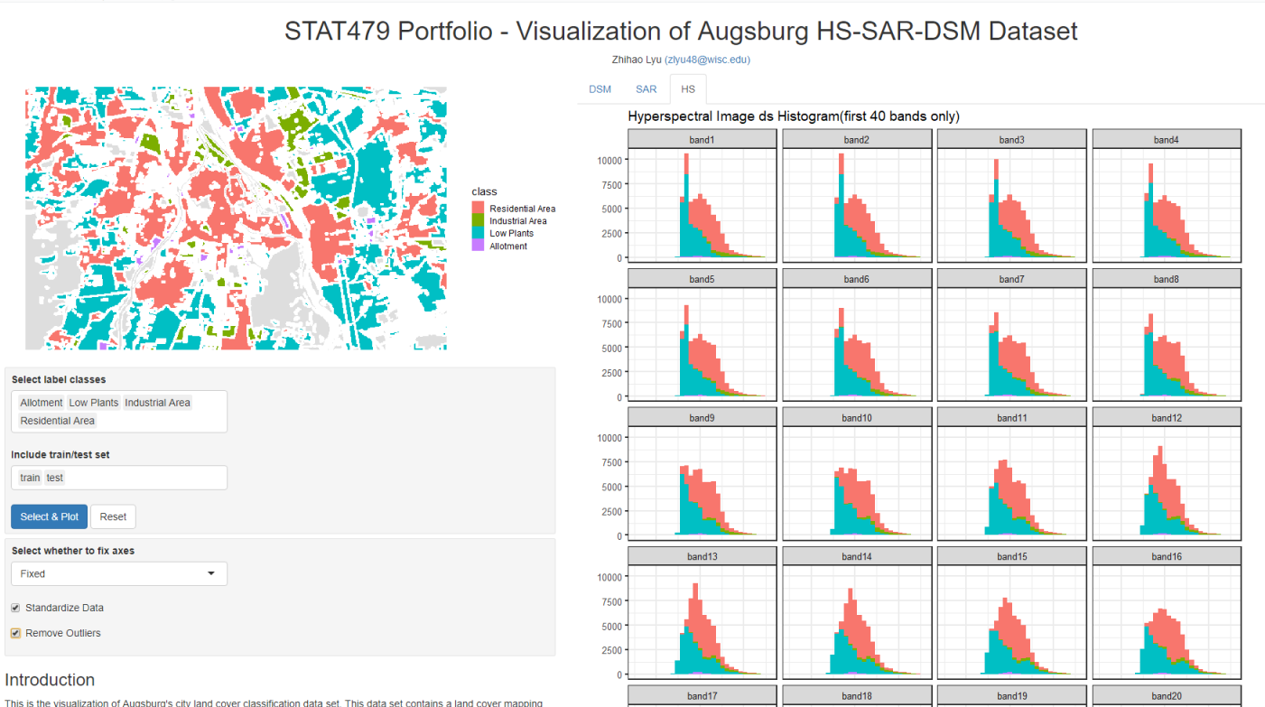Click the Industrial Area legend green swatch

pos(478,221)
